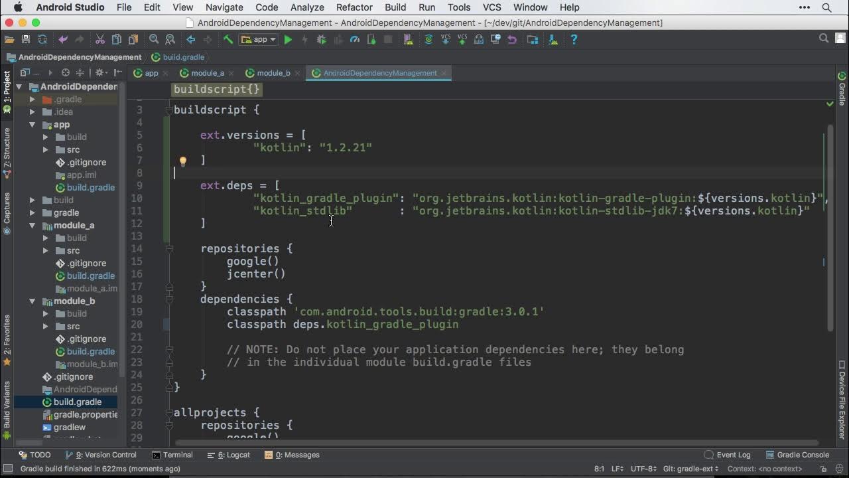Screen dimensions: 849x478
Task: Click the Save All toolbar icon
Action: coord(26,40)
